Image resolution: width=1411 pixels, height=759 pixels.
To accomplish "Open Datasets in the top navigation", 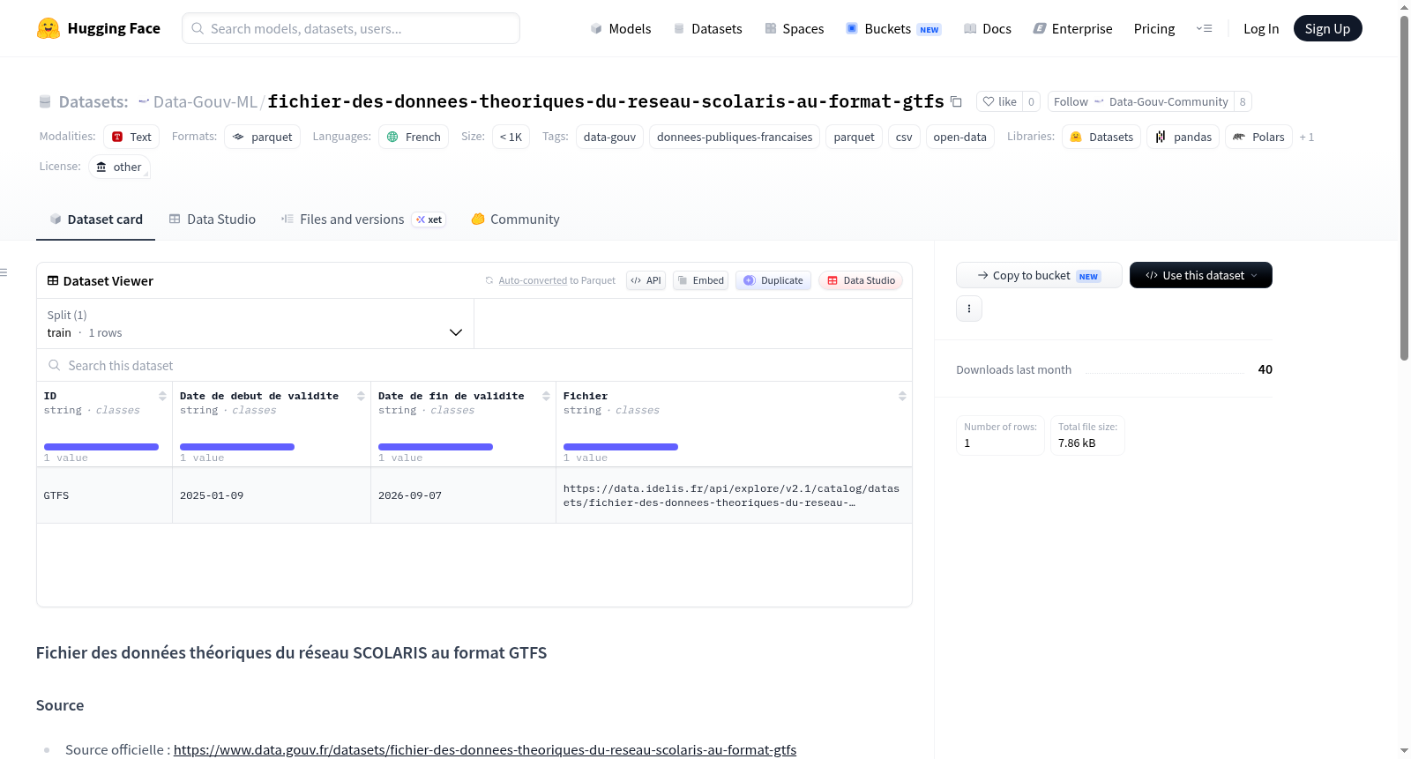I will (708, 28).
